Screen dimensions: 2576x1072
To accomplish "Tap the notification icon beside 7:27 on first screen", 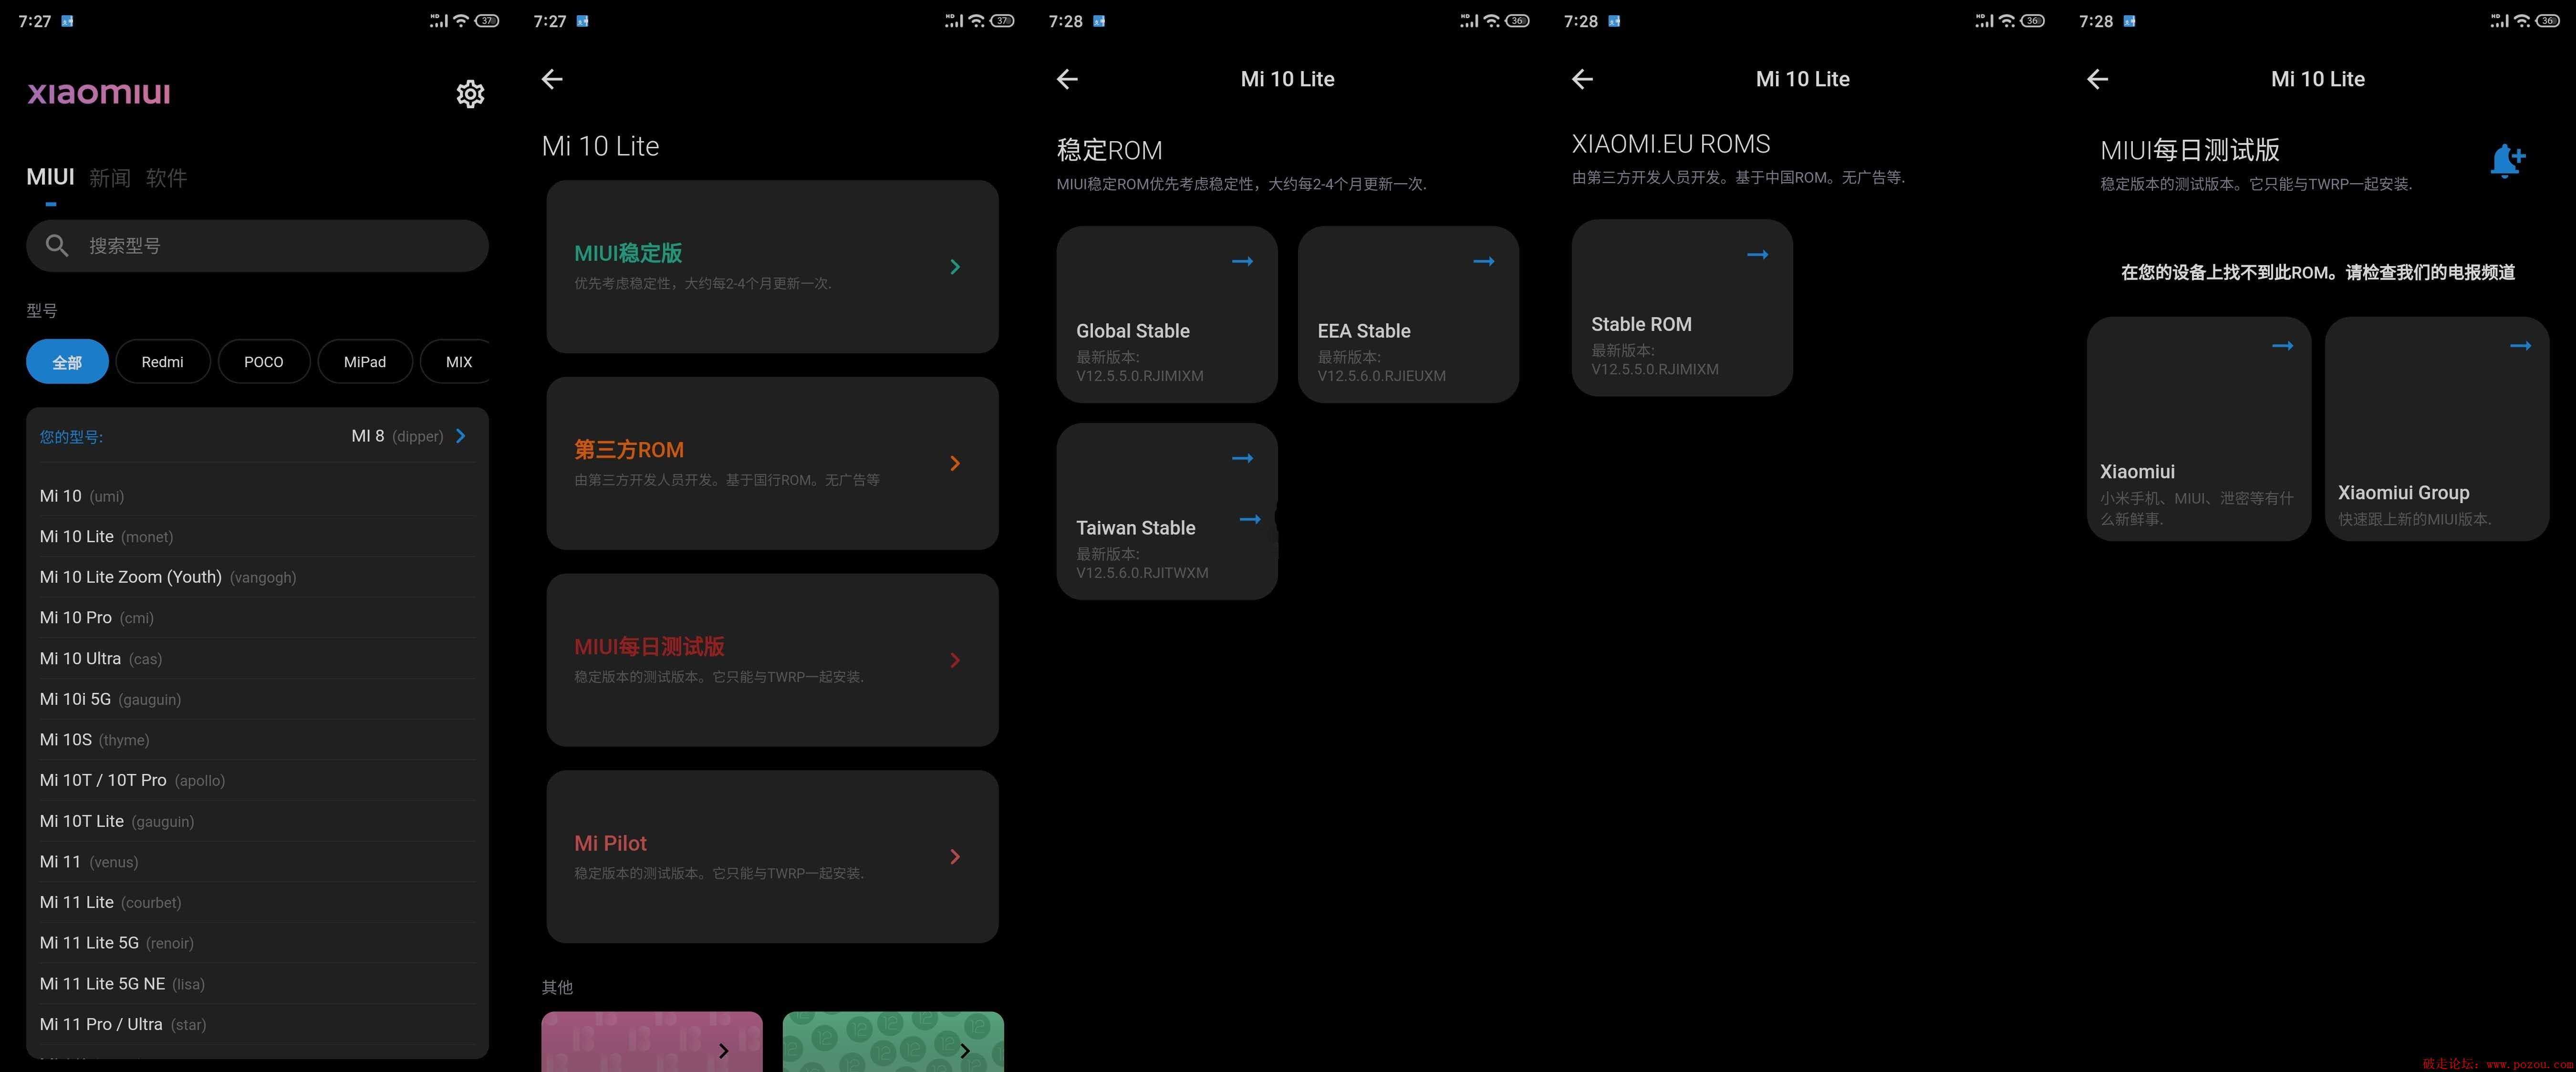I will [67, 21].
